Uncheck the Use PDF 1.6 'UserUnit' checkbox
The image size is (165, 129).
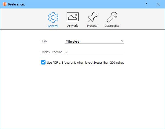(43, 62)
